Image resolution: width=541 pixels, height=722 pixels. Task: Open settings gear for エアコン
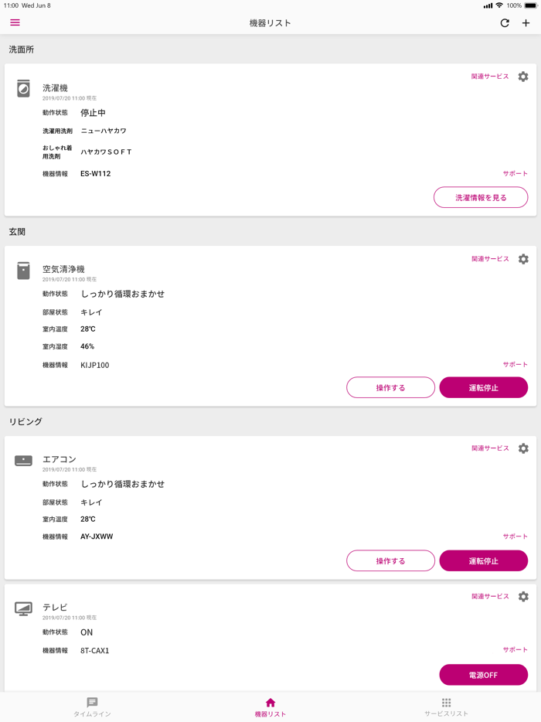pyautogui.click(x=523, y=448)
